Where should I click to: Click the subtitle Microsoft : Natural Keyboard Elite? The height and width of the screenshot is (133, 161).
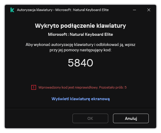[80, 34]
